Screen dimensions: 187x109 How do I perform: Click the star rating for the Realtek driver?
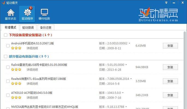point(16,84)
